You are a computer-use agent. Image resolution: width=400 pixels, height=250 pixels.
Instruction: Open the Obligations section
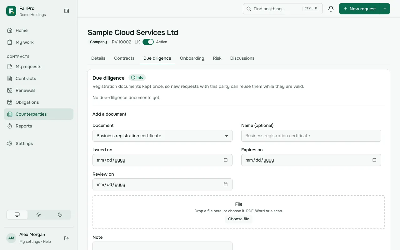[38, 102]
